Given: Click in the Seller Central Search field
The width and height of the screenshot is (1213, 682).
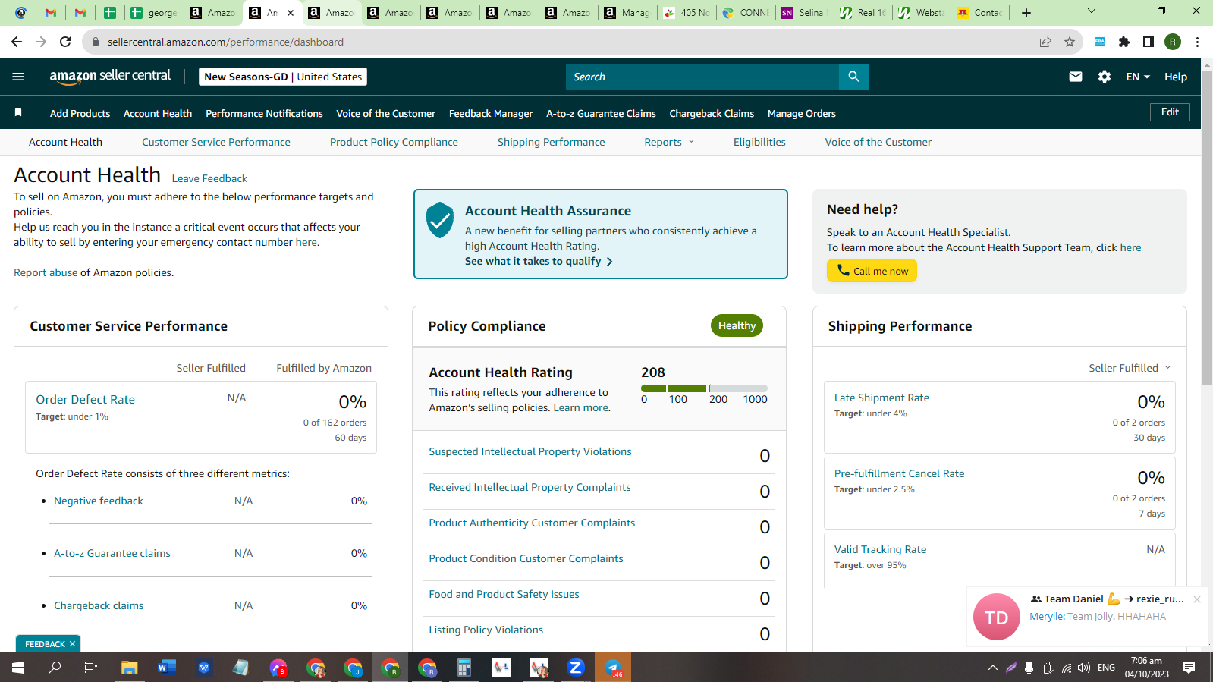Looking at the screenshot, I should pos(702,77).
